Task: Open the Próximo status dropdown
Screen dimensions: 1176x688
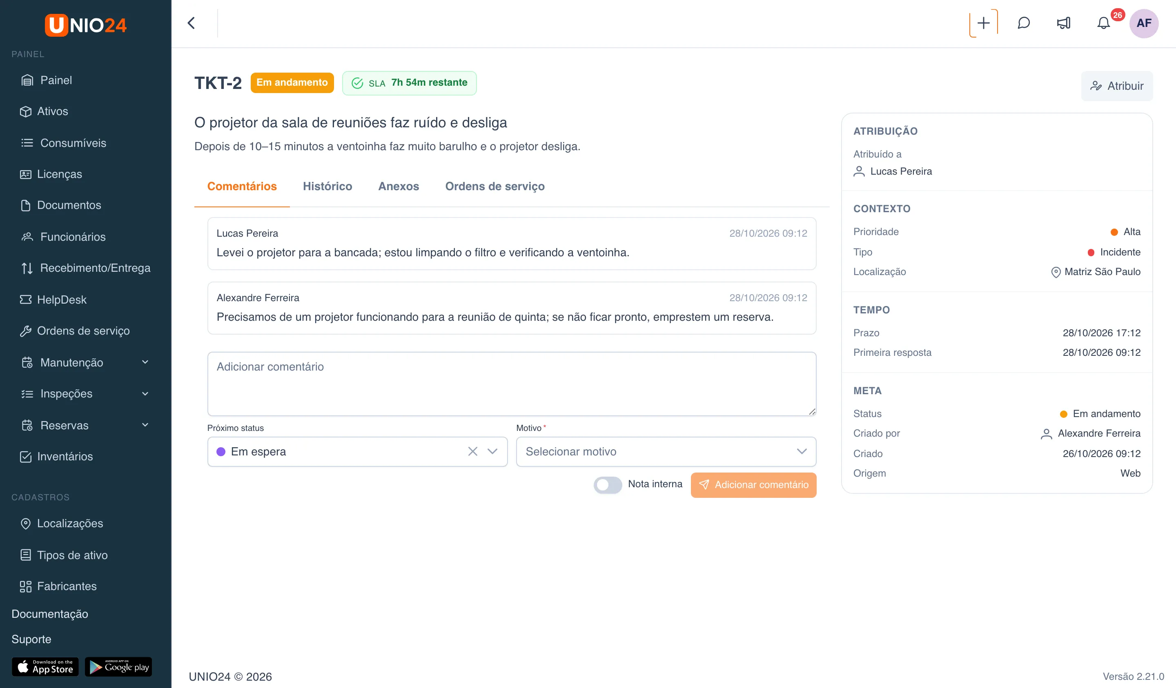Action: click(357, 451)
